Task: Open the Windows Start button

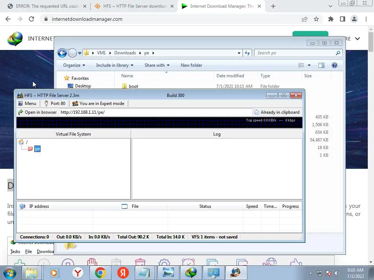Action: point(10,273)
